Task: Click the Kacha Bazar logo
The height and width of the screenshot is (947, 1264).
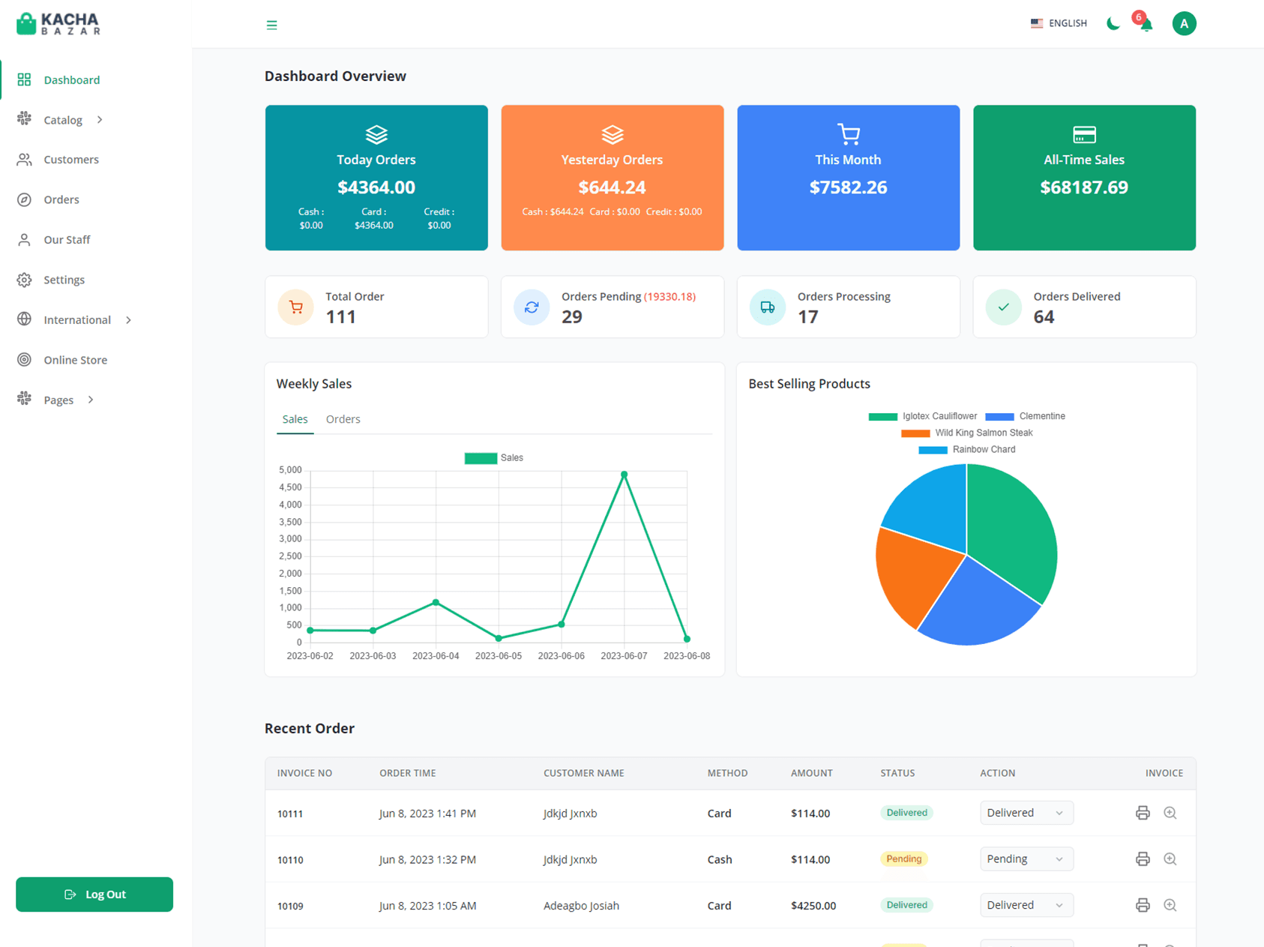Action: pos(58,24)
